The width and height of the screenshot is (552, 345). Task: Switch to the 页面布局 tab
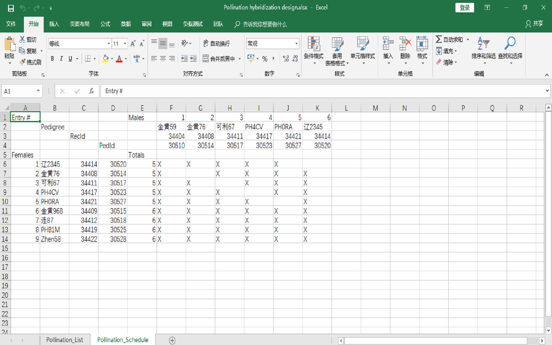(80, 24)
